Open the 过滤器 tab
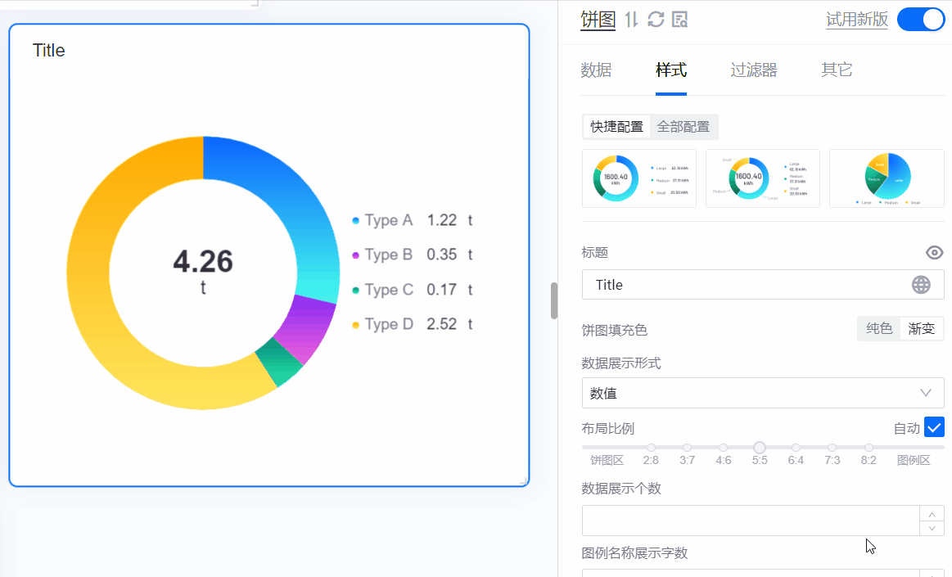 pyautogui.click(x=753, y=70)
